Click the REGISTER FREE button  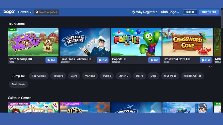[209, 12]
